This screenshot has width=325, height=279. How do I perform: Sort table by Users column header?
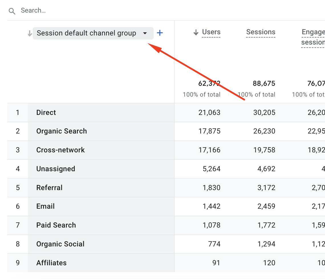211,32
